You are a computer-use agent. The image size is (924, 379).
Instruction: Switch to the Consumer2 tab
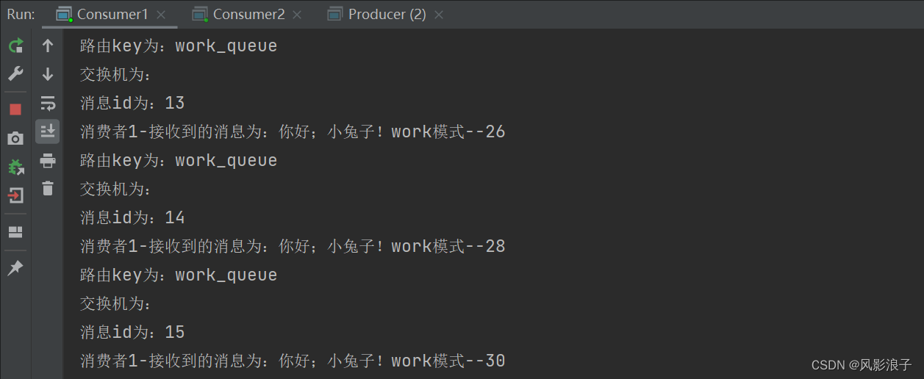pyautogui.click(x=248, y=14)
